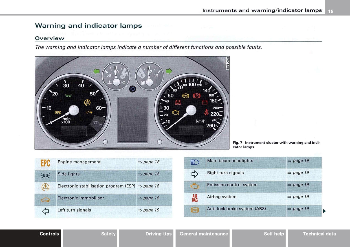Click the green left arrow on the instrument cluster

coord(96,71)
